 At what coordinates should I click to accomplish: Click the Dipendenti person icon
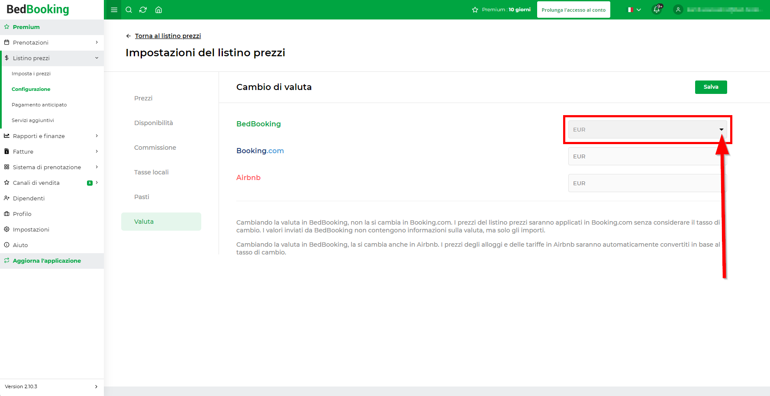(x=6, y=198)
